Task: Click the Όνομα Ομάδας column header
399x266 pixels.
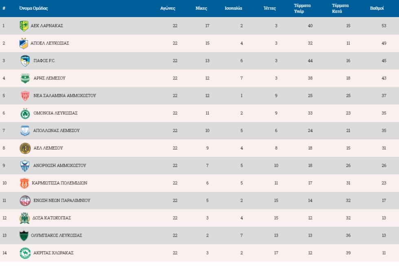Action: pyautogui.click(x=33, y=9)
